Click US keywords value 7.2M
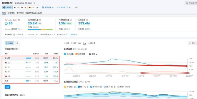Screen dimensions: 197x99 56,63
